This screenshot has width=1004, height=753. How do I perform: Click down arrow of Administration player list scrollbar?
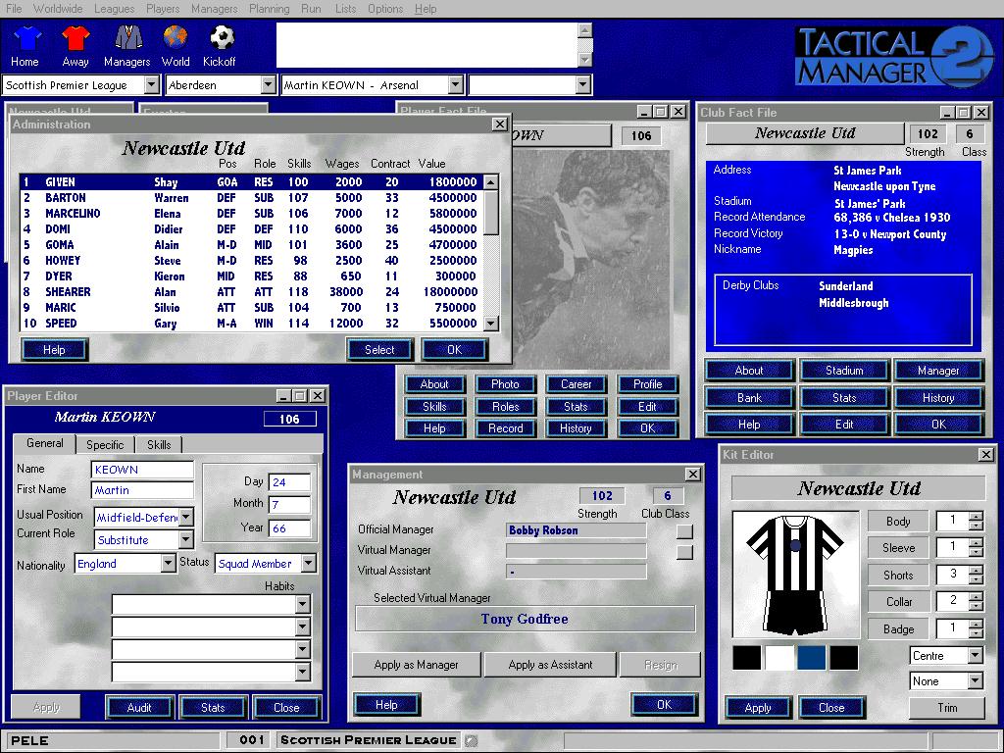click(491, 324)
